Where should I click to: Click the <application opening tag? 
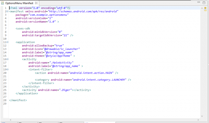25,42
